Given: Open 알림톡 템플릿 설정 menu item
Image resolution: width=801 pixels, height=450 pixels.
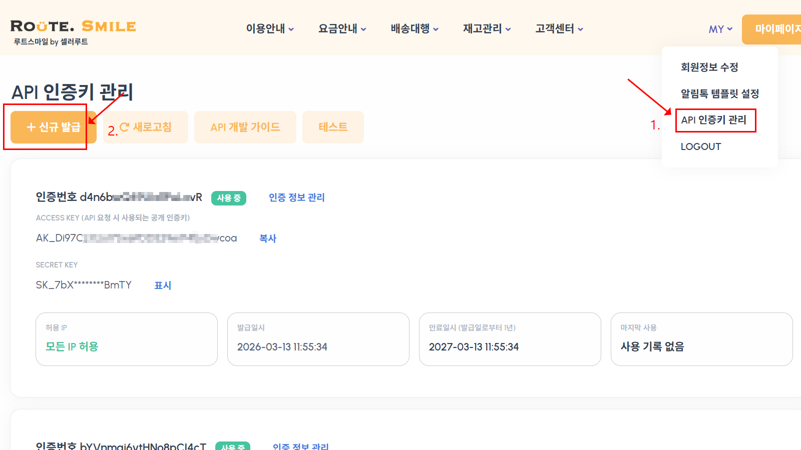Looking at the screenshot, I should click(x=719, y=93).
